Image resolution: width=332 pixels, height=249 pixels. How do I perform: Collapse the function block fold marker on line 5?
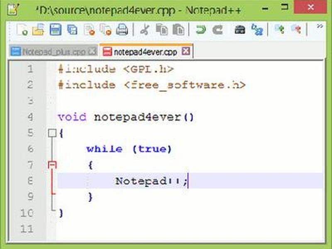coord(52,133)
